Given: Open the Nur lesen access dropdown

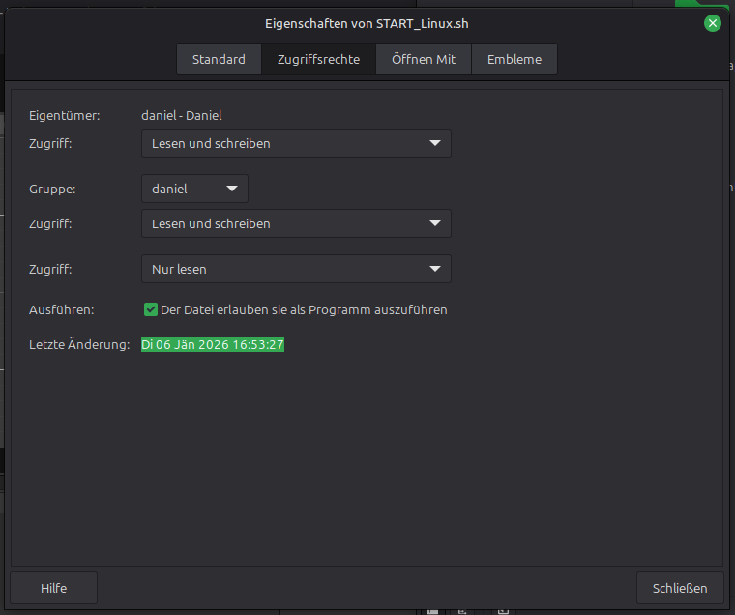Looking at the screenshot, I should 296,269.
